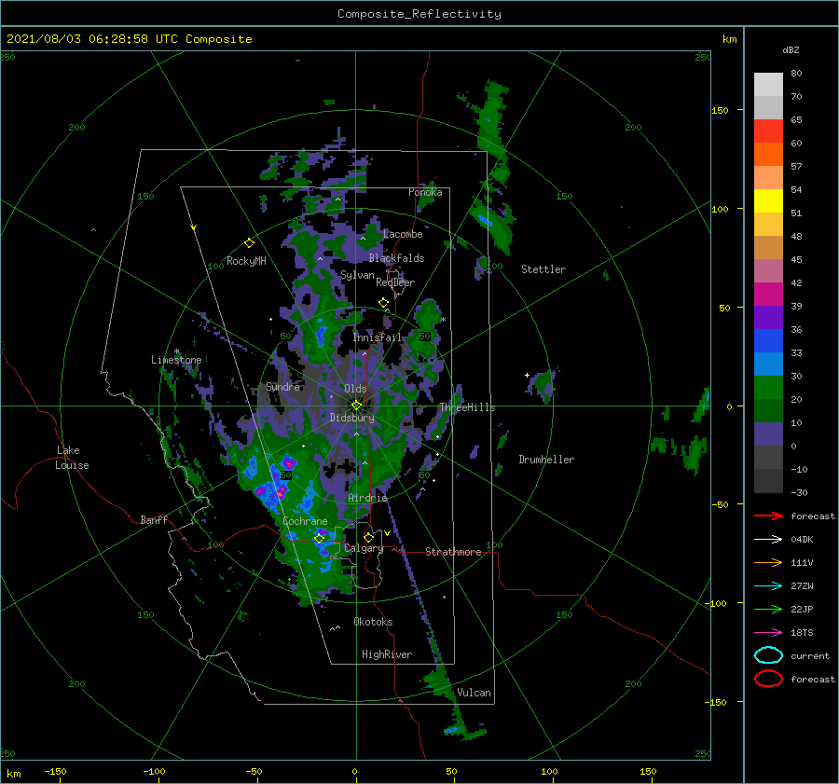The image size is (839, 784).
Task: Click the Stettler city label
Action: point(543,269)
